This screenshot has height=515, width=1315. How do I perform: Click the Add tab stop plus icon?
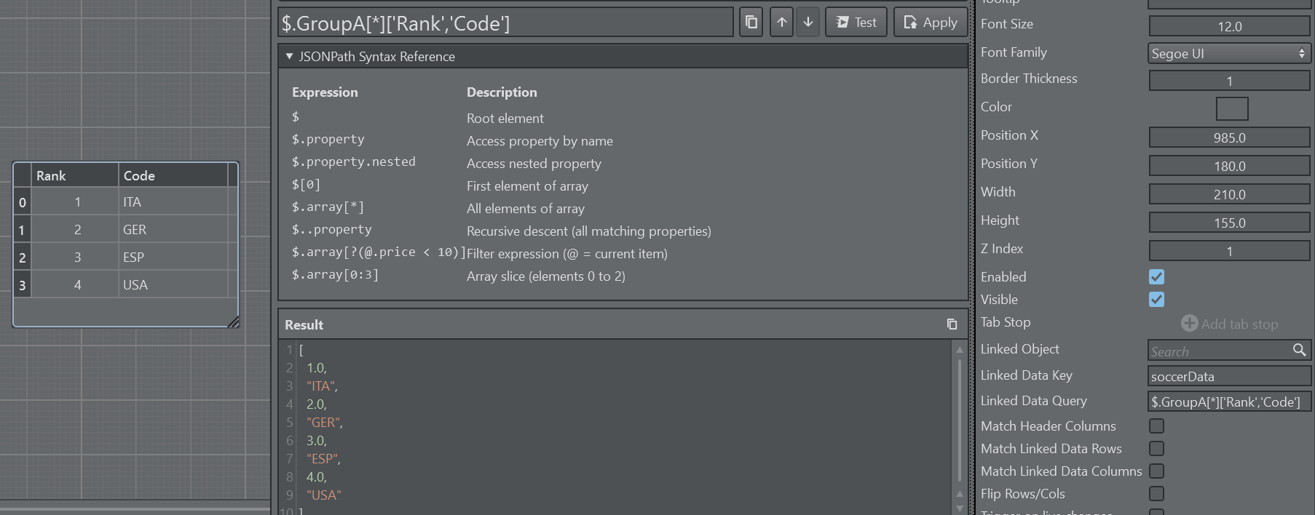pyautogui.click(x=1189, y=324)
